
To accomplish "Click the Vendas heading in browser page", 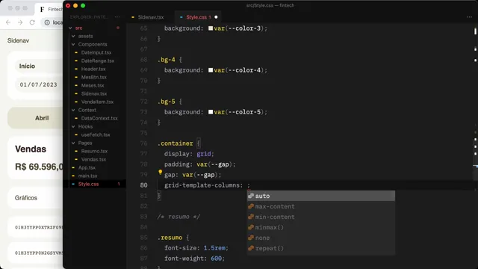I will coord(31,149).
